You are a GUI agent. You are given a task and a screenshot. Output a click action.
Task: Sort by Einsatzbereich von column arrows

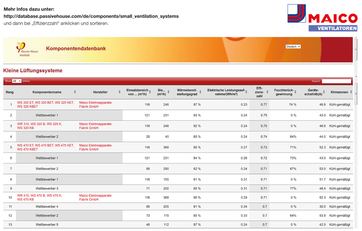[150, 92]
